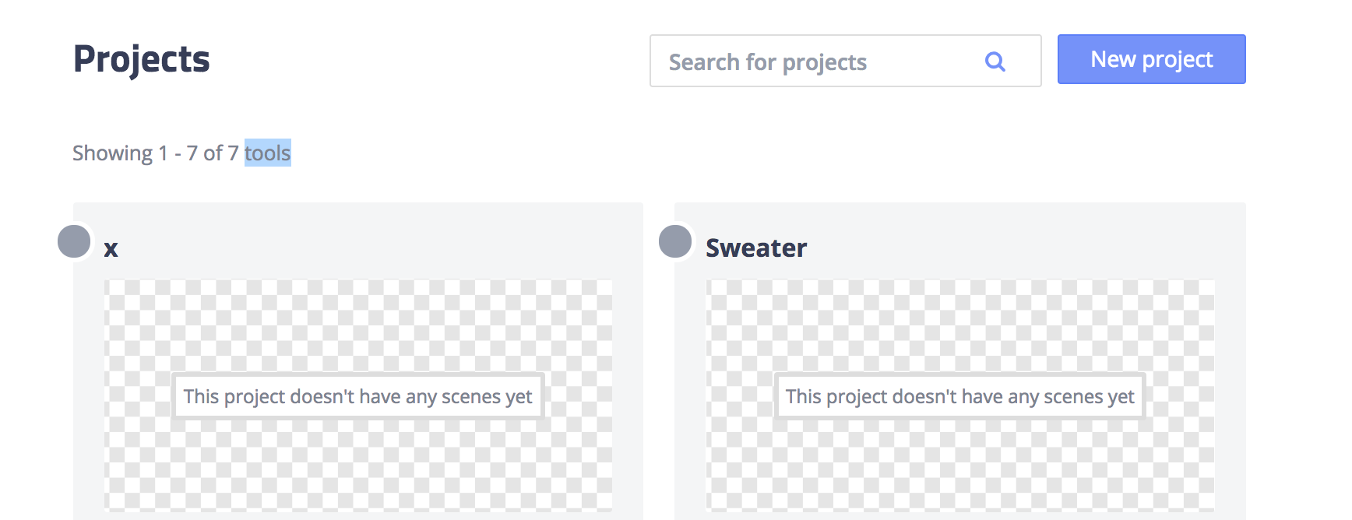Click the Projects page heading
Image resolution: width=1352 pixels, height=520 pixels.
141,59
